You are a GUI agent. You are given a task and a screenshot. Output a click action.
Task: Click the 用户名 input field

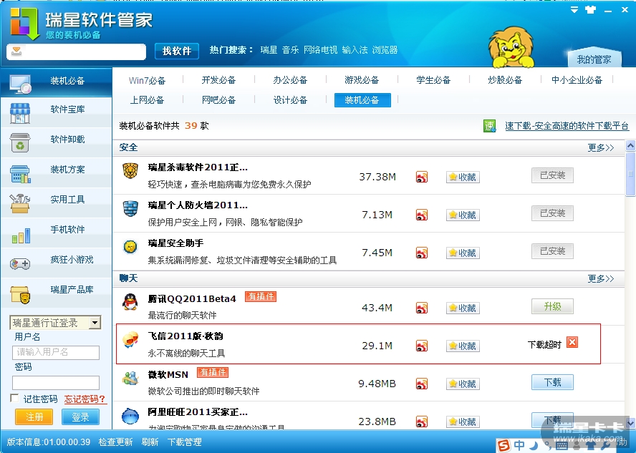56,353
